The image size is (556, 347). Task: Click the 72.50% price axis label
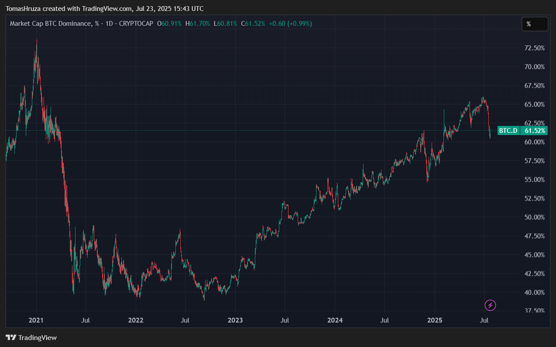click(534, 48)
